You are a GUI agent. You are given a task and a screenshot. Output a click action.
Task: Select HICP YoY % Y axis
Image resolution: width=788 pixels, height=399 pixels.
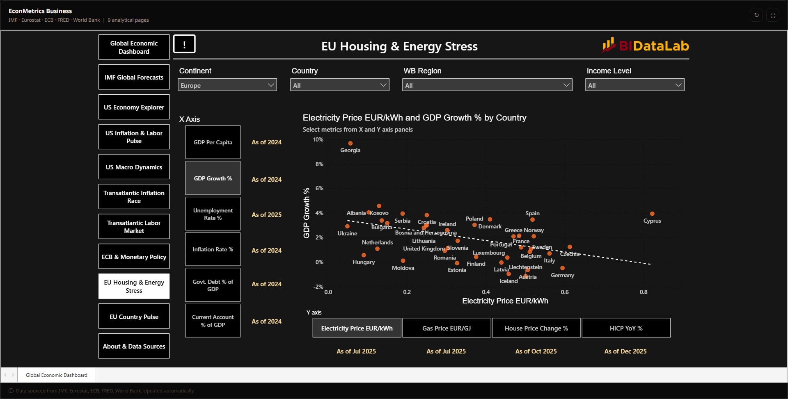point(626,328)
